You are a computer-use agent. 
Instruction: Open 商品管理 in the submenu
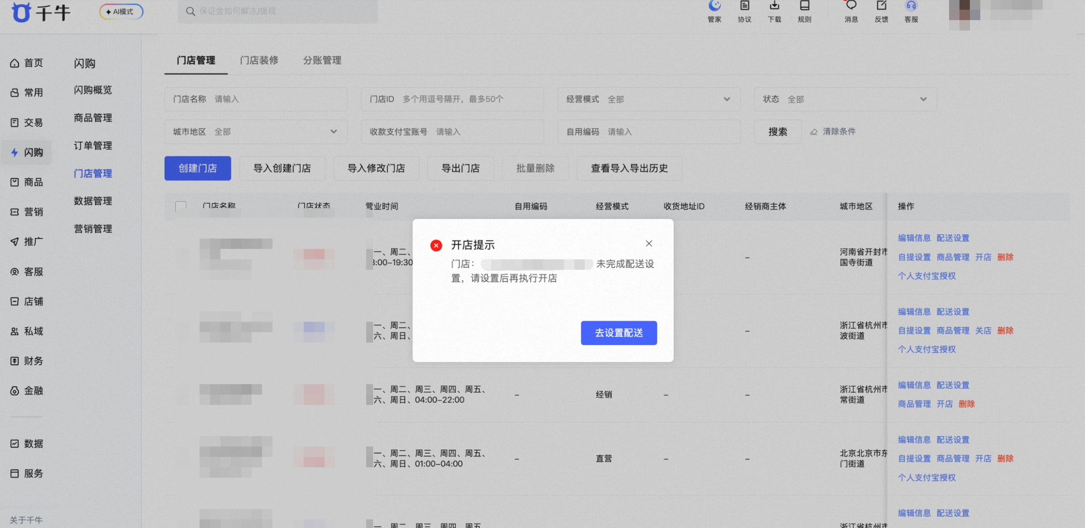coord(93,118)
